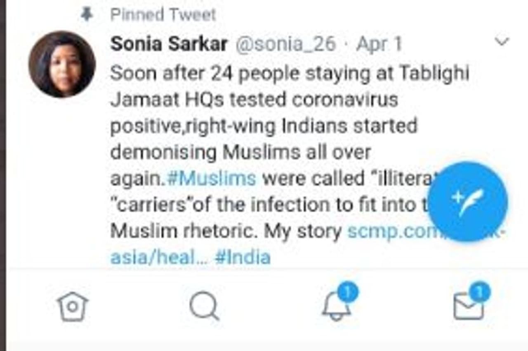
Task: Go to the Home tab icon
Action: click(73, 307)
